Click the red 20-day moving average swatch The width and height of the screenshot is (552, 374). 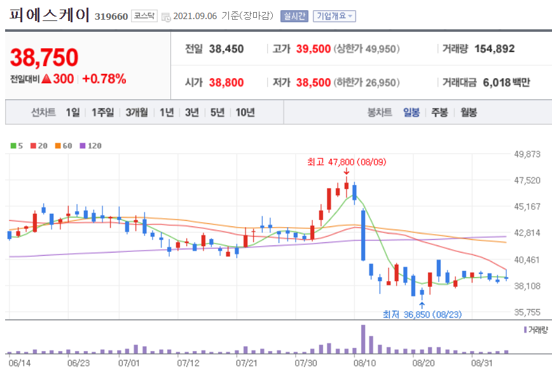pyautogui.click(x=34, y=146)
